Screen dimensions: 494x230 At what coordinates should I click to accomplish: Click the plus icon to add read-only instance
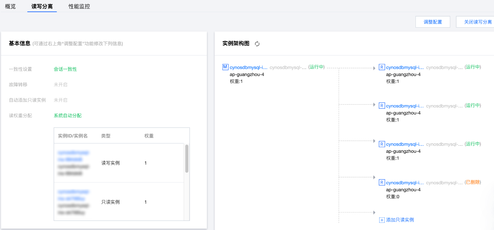382,220
